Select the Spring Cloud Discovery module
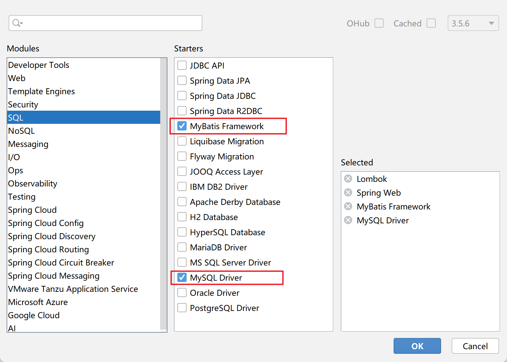This screenshot has height=362, width=507. pyautogui.click(x=84, y=236)
